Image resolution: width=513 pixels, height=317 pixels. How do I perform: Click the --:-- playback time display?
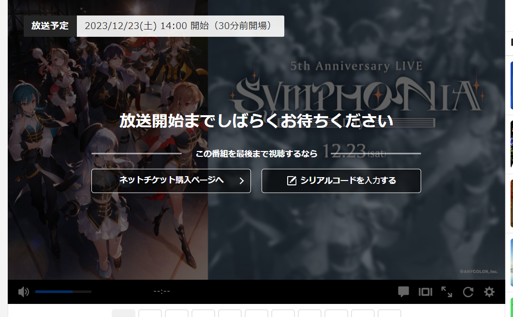click(x=161, y=291)
